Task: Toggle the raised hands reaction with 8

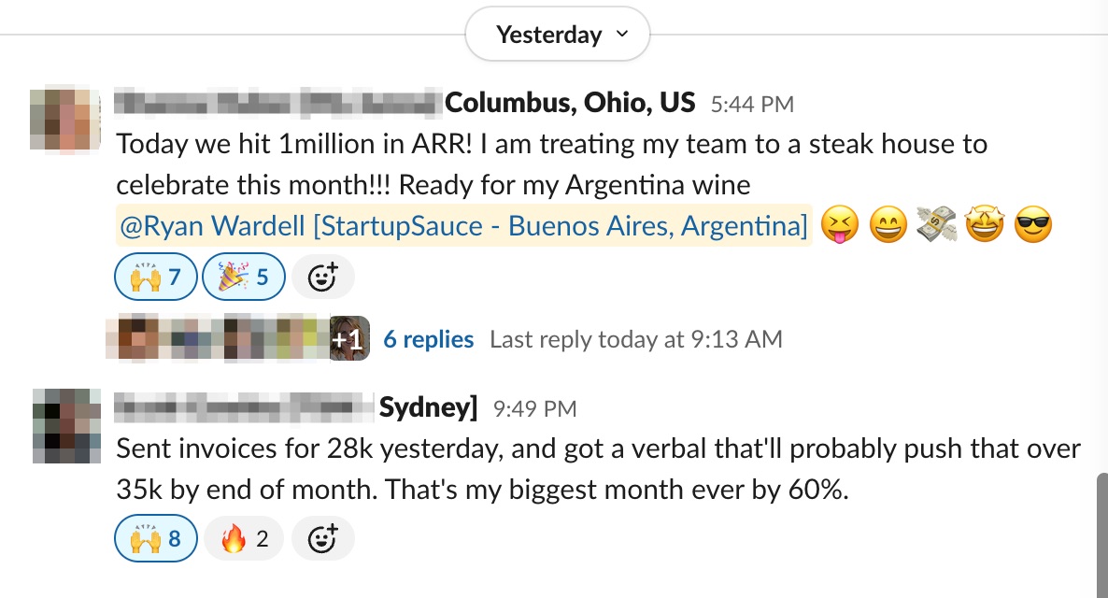Action: 156,538
